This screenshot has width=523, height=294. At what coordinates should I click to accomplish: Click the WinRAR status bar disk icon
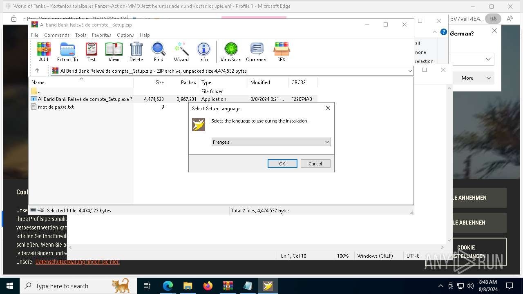pos(34,210)
